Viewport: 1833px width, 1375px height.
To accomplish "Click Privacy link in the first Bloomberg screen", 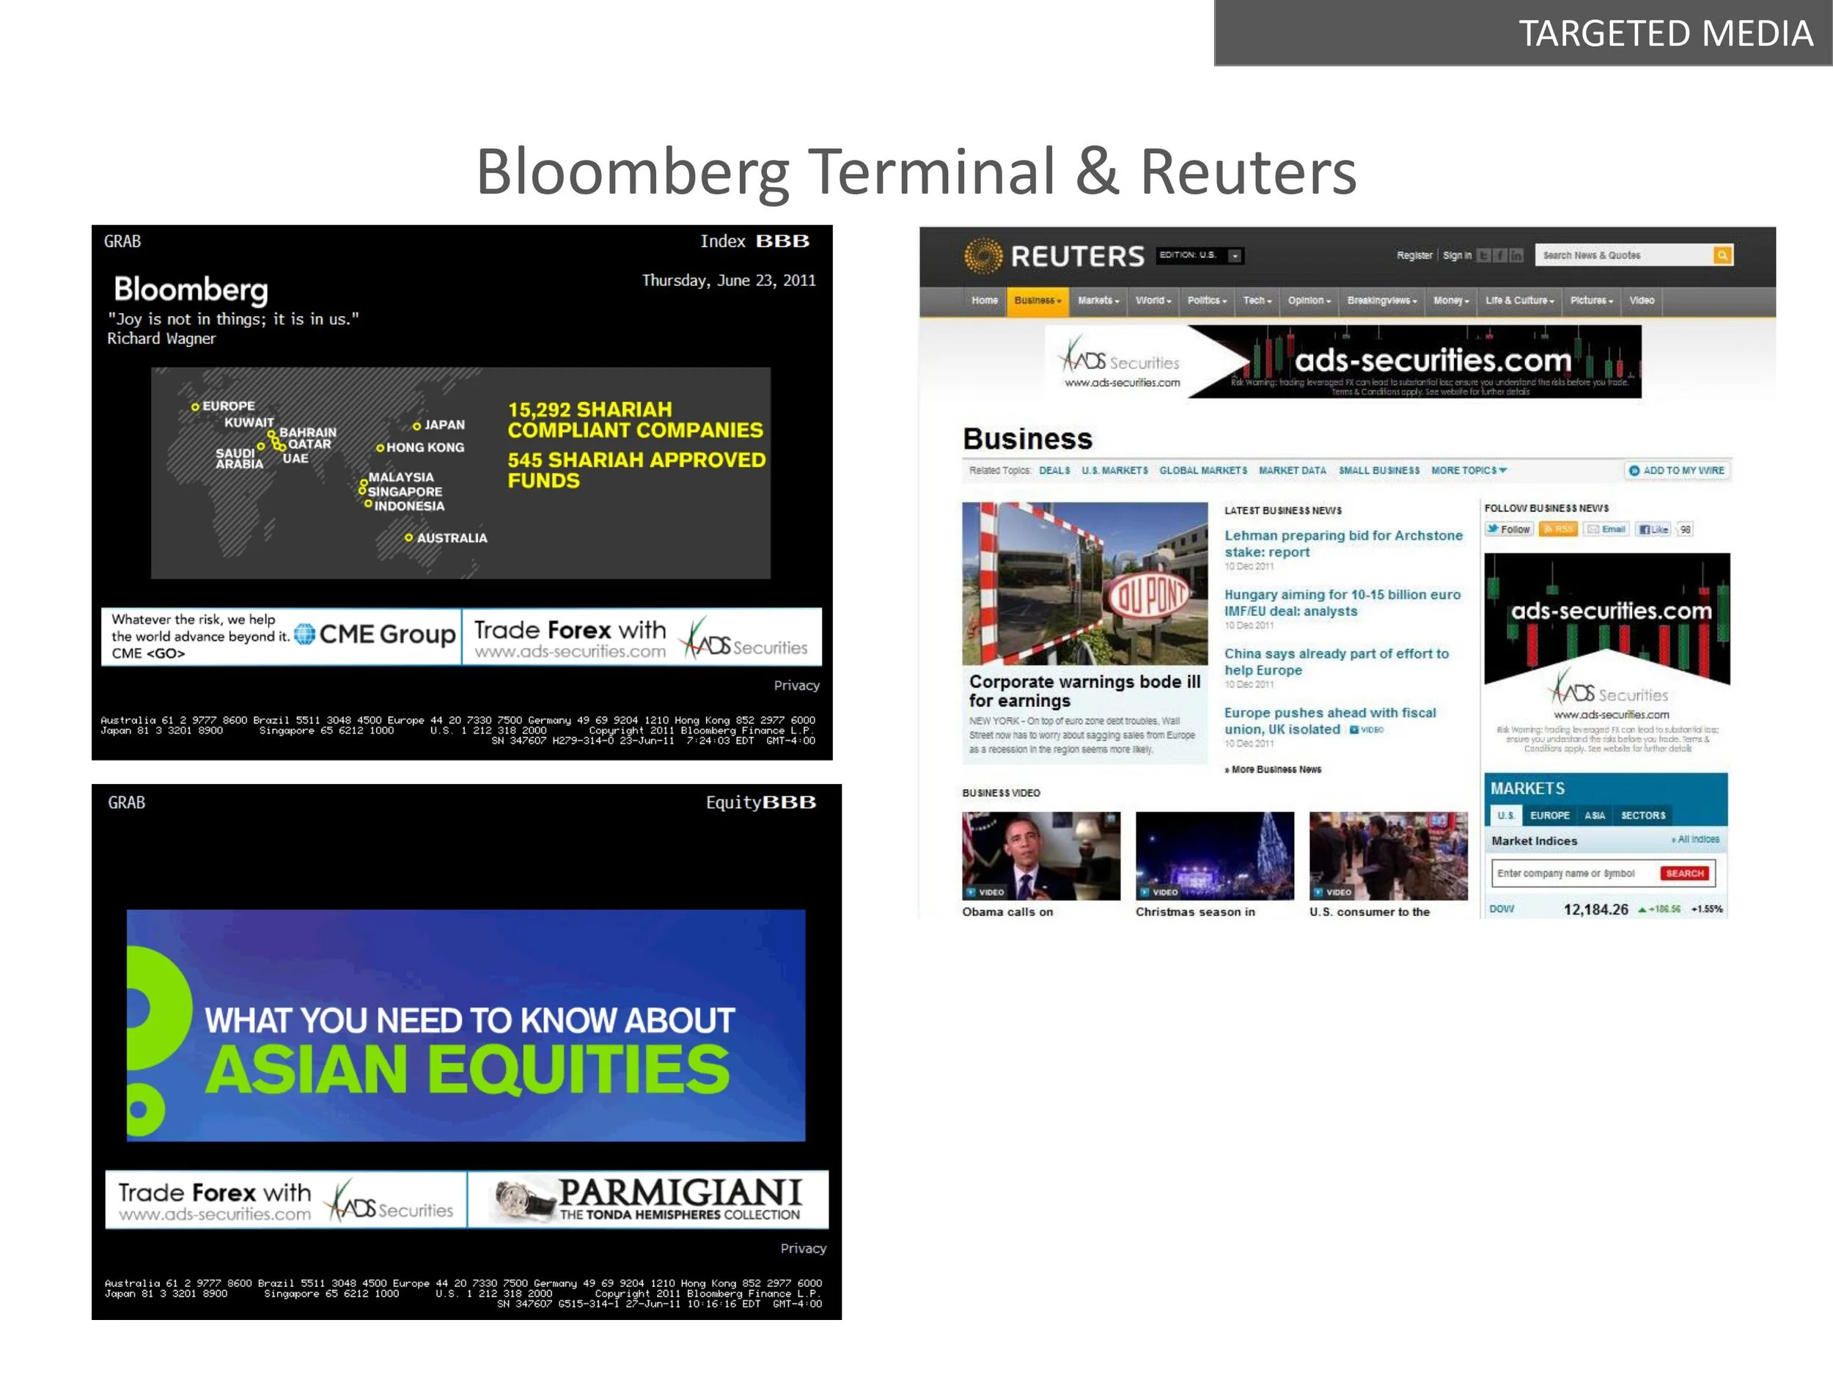I will click(x=796, y=686).
